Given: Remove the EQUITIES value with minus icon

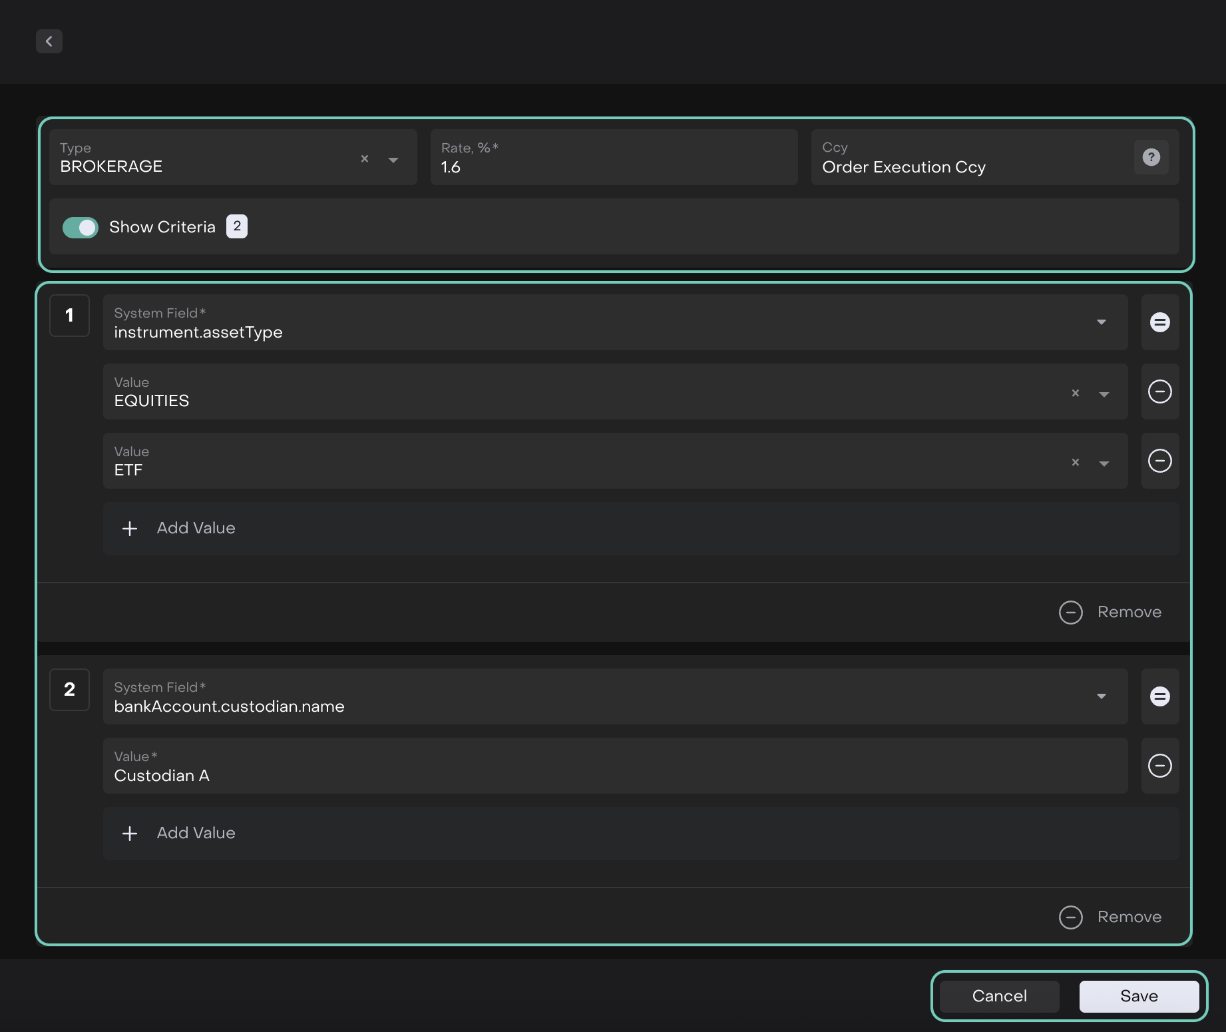Looking at the screenshot, I should pyautogui.click(x=1159, y=392).
